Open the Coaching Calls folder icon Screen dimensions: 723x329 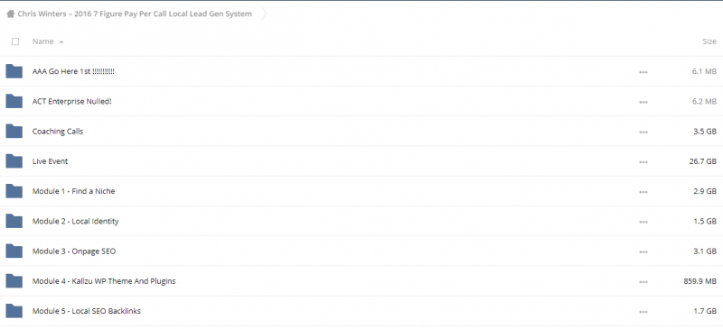[x=14, y=131]
